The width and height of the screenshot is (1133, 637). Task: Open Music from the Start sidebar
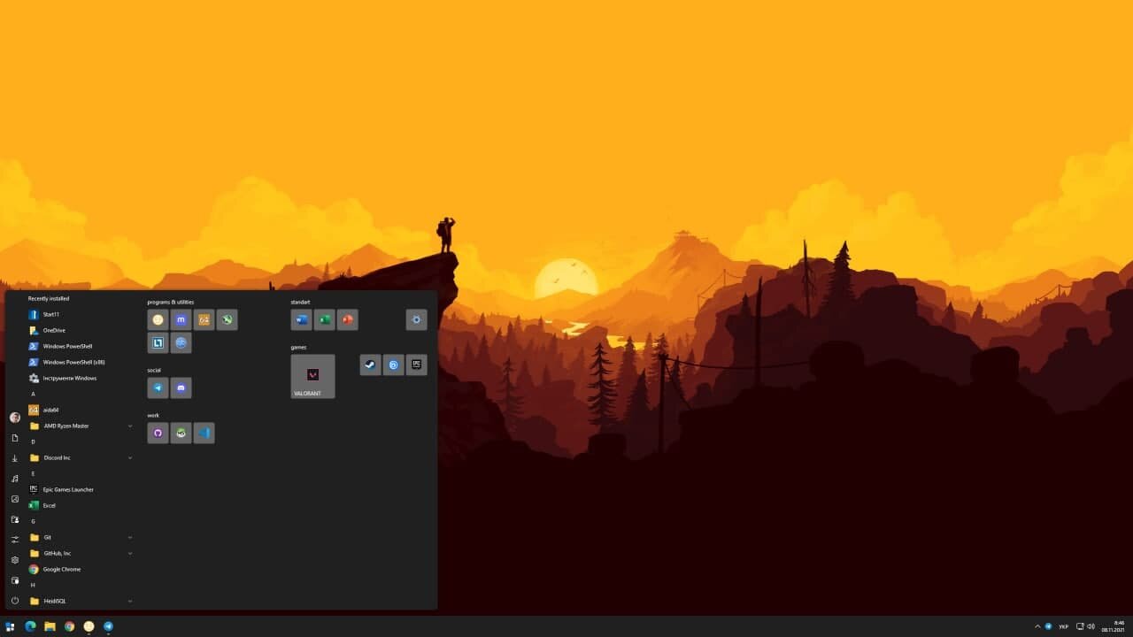pyautogui.click(x=15, y=479)
